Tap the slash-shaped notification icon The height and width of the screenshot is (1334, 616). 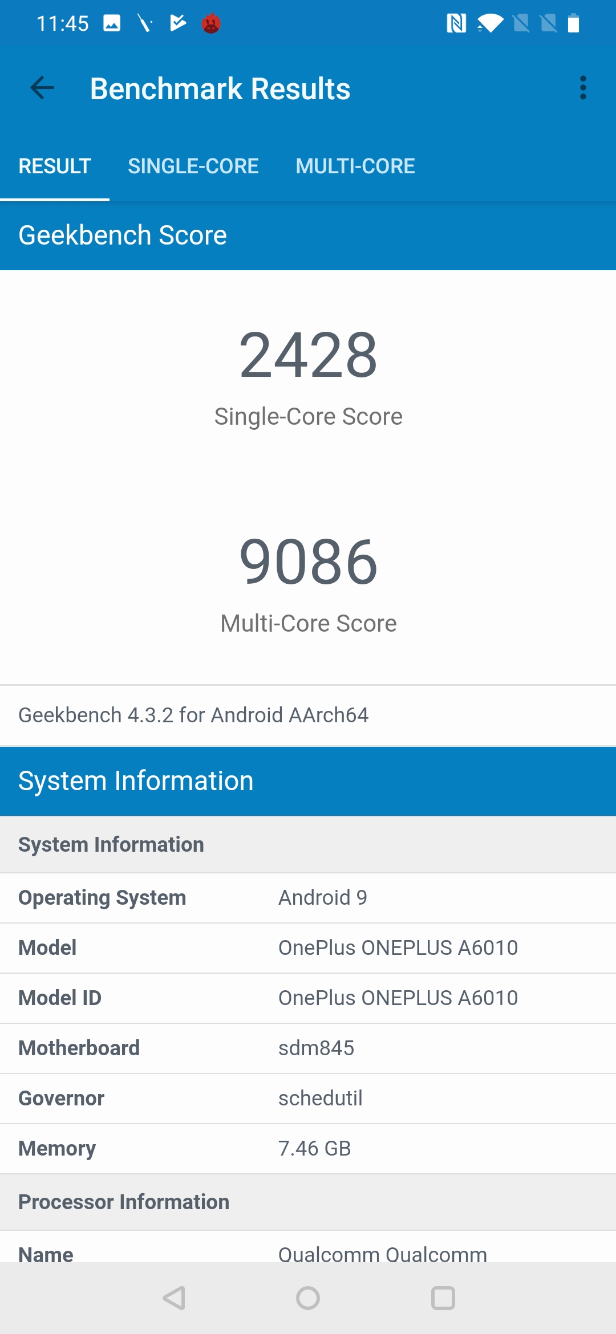(x=145, y=23)
